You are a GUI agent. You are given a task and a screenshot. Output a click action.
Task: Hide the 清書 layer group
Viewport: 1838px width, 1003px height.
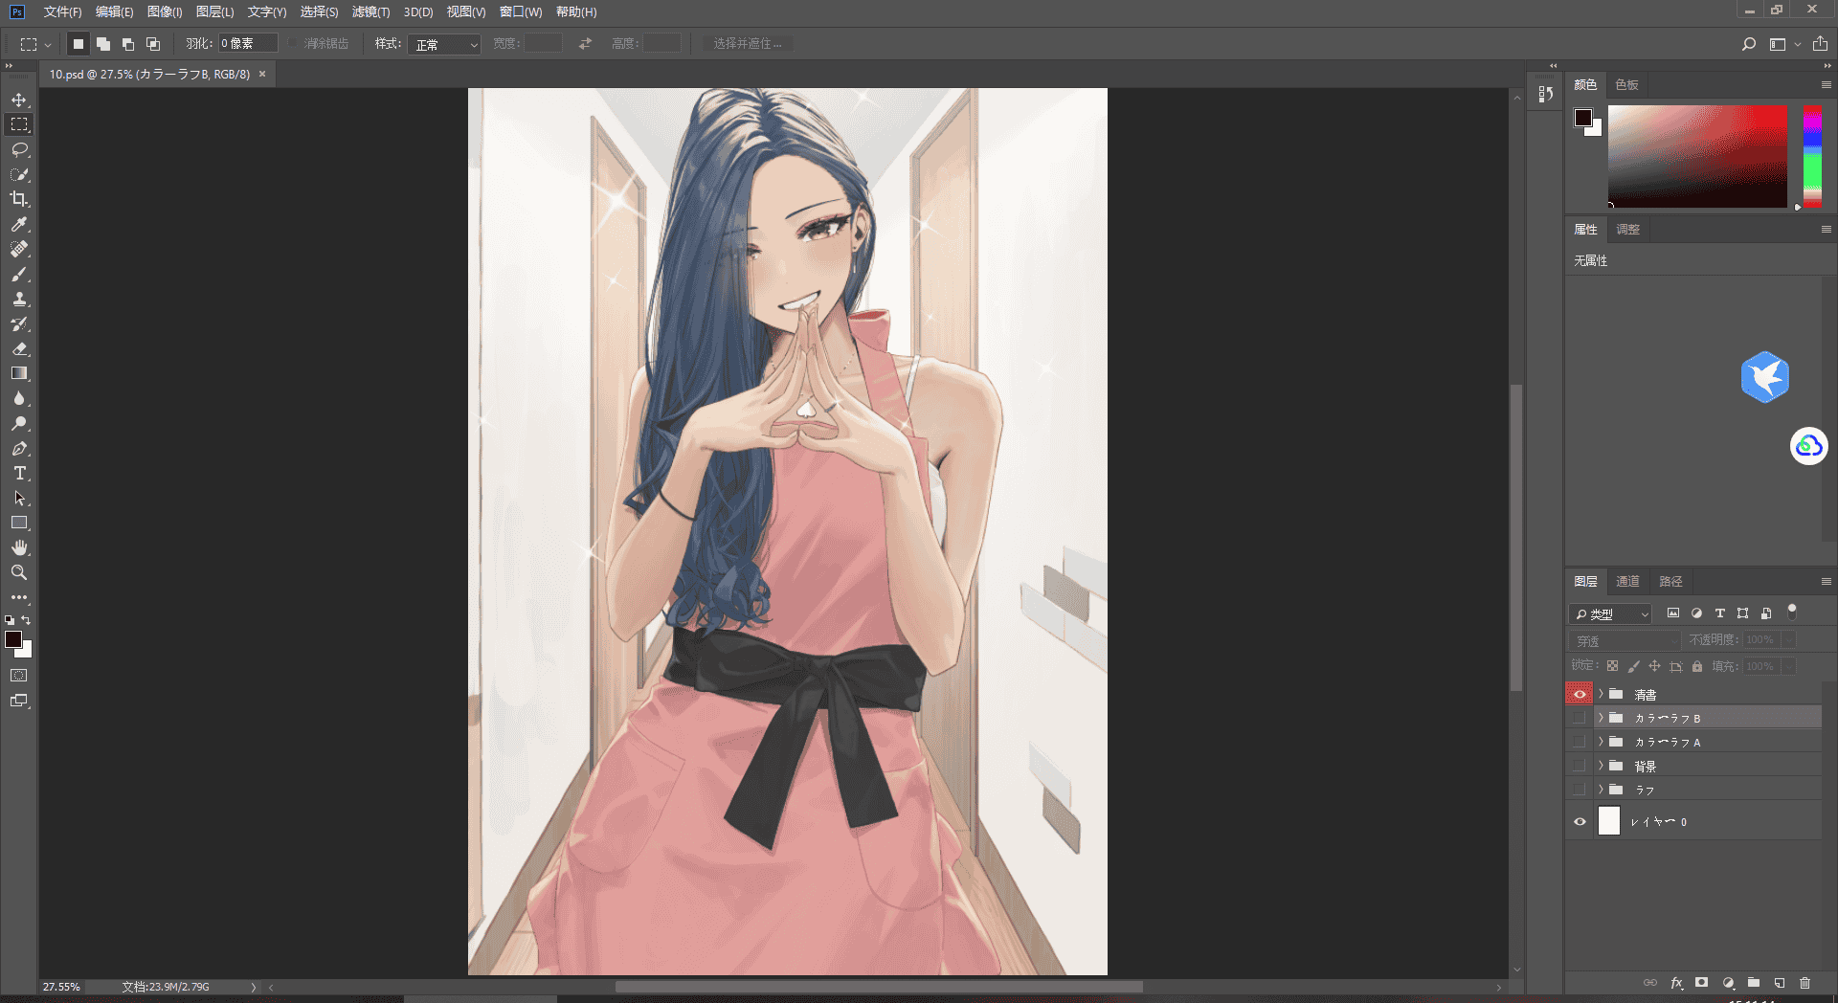pos(1580,694)
